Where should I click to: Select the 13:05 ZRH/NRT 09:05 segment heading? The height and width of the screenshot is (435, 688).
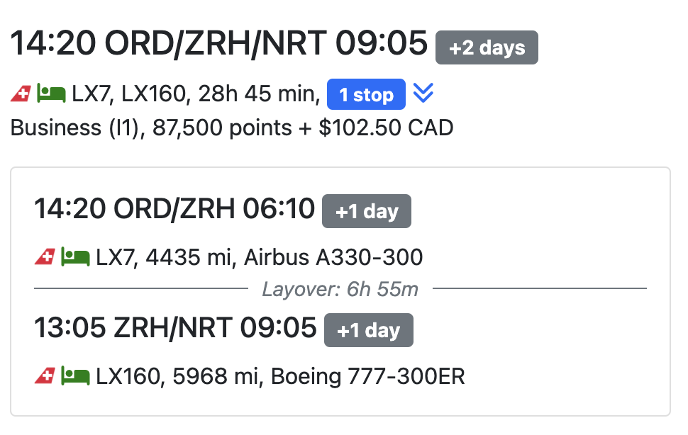175,328
